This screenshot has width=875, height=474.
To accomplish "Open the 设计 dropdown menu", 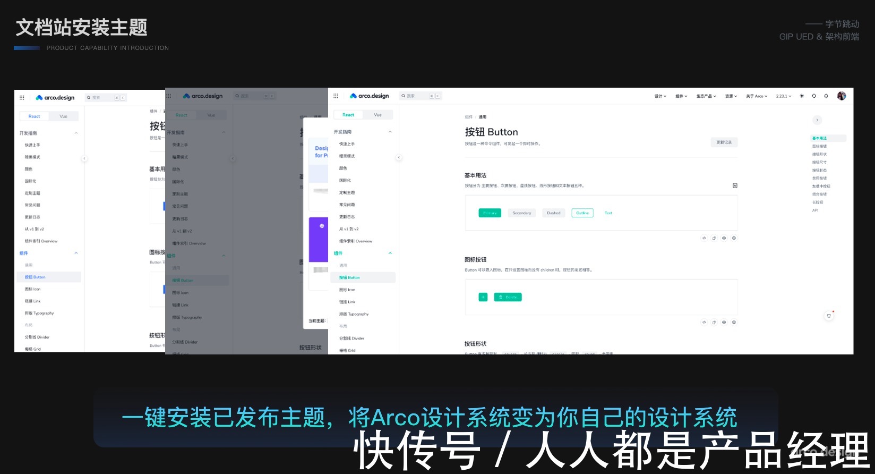I will (660, 96).
